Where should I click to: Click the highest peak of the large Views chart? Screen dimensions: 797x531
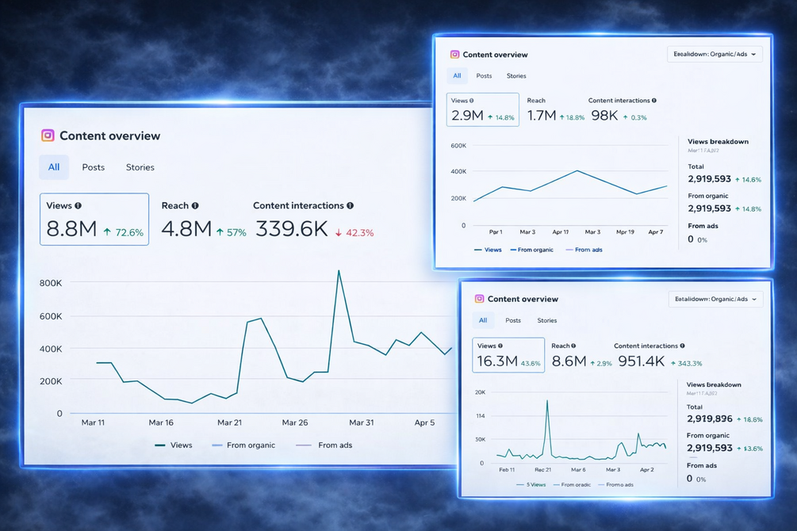click(x=339, y=271)
